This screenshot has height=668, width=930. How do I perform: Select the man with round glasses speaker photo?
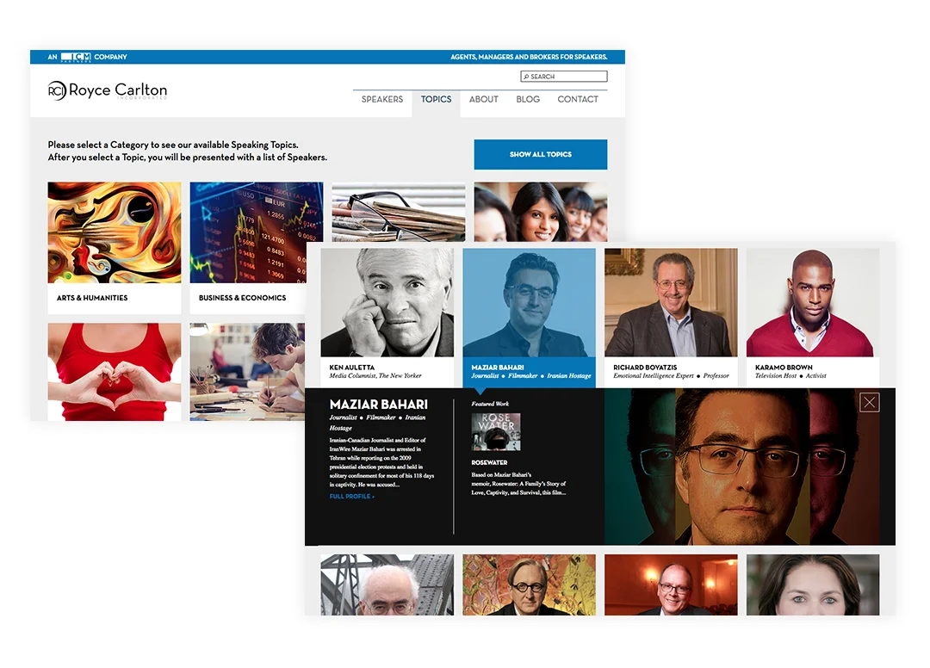529,584
